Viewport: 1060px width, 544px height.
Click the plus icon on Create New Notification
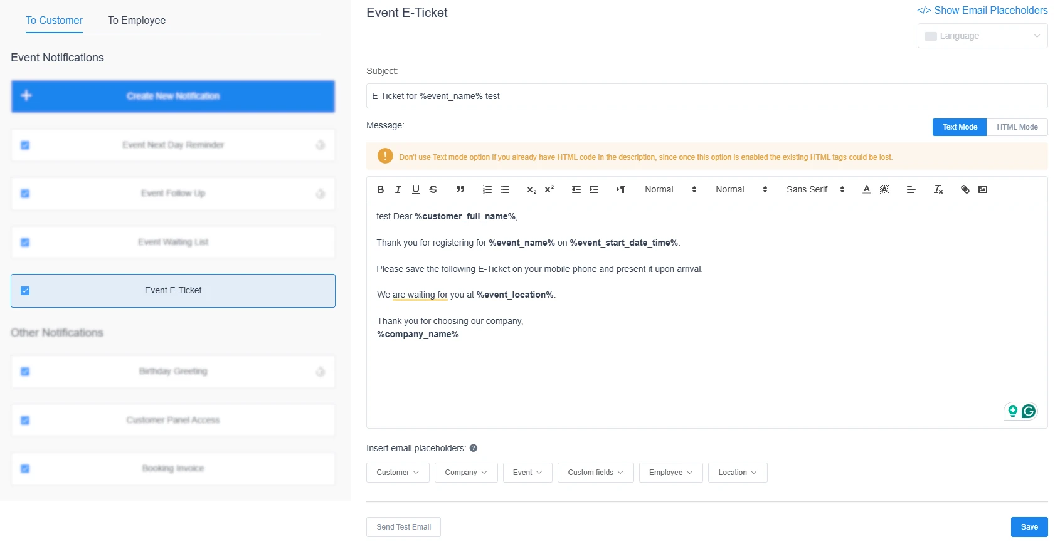tap(26, 95)
